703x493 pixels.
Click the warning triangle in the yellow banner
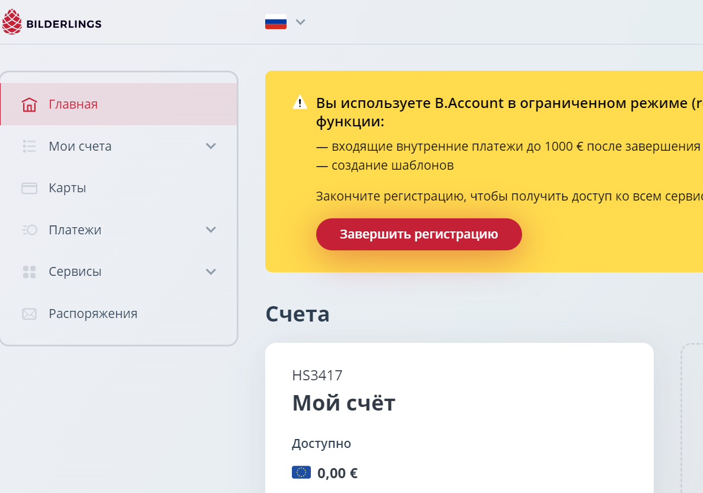(x=300, y=101)
